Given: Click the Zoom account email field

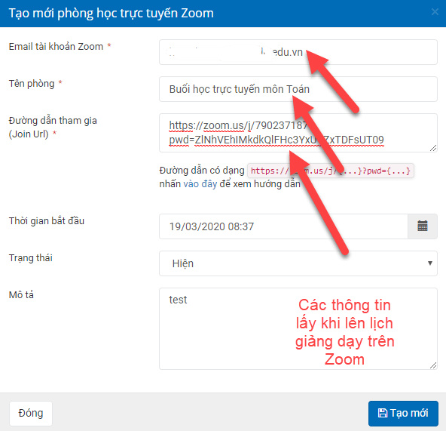Looking at the screenshot, I should [x=298, y=52].
